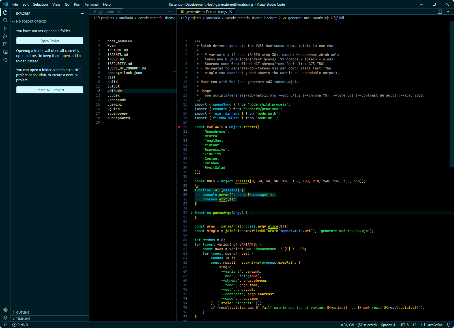Change encoding via UTF-8 status item
Image resolution: width=454 pixels, height=328 pixels.
pyautogui.click(x=404, y=325)
